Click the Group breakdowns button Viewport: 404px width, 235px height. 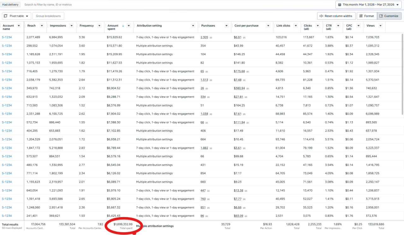pos(48,16)
